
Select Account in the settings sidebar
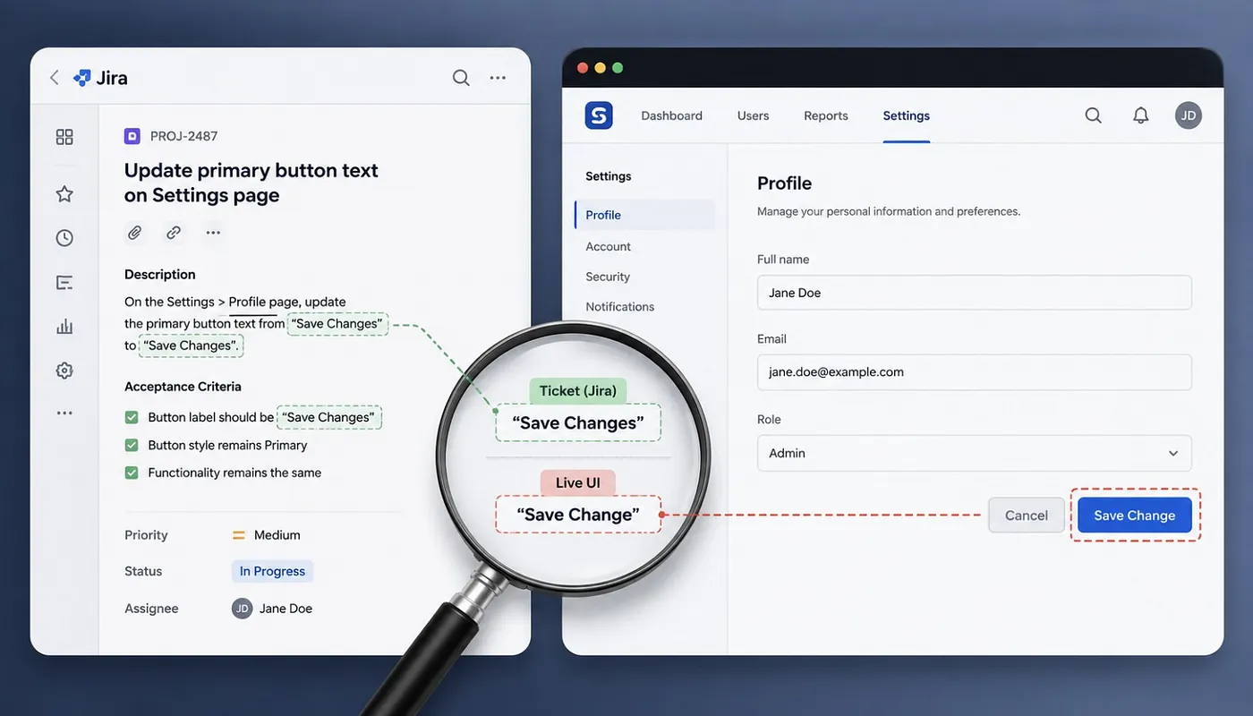click(x=609, y=246)
